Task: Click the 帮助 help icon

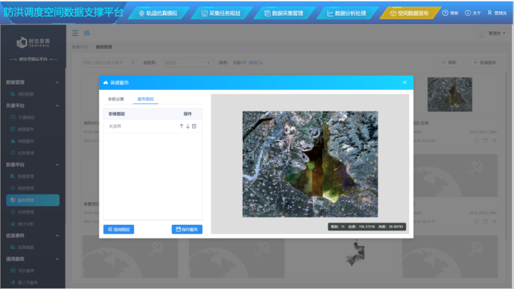Action: (x=445, y=13)
